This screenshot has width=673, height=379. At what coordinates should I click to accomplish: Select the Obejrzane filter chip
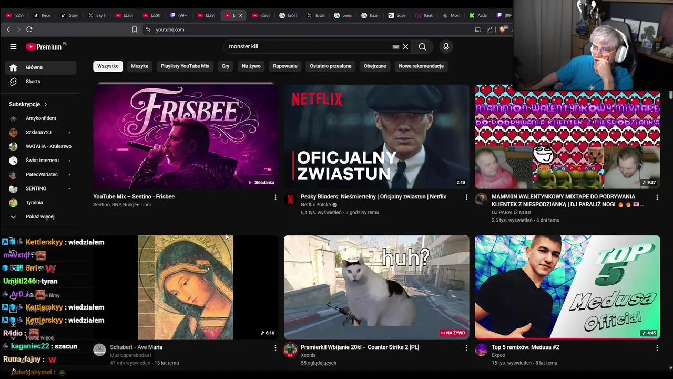tap(375, 66)
